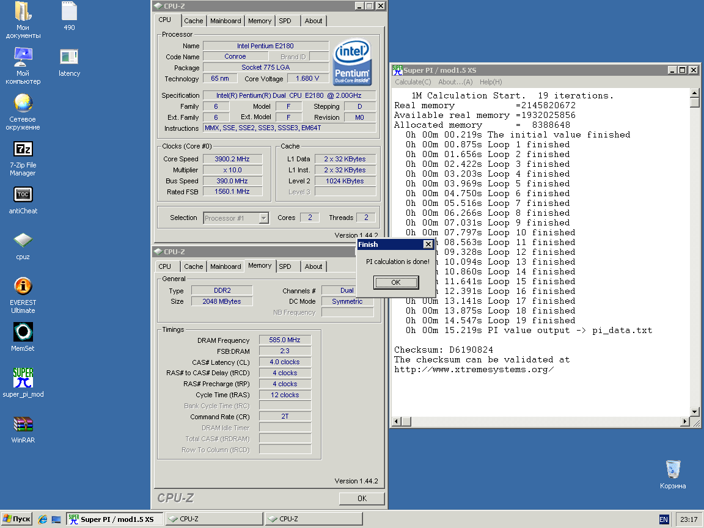Click the Intel Pentium logo in CPU-Z
The image size is (704, 528).
tap(353, 62)
